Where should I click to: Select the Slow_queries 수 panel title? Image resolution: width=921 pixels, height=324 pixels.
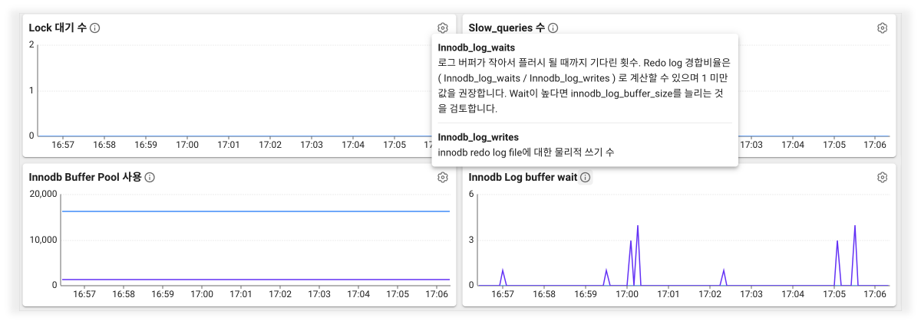[507, 28]
